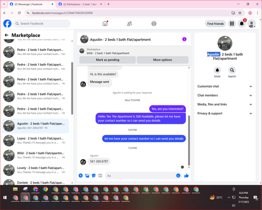Image resolution: width=262 pixels, height=210 pixels.
Task: Open the purple conversation info icon
Action: point(184,39)
